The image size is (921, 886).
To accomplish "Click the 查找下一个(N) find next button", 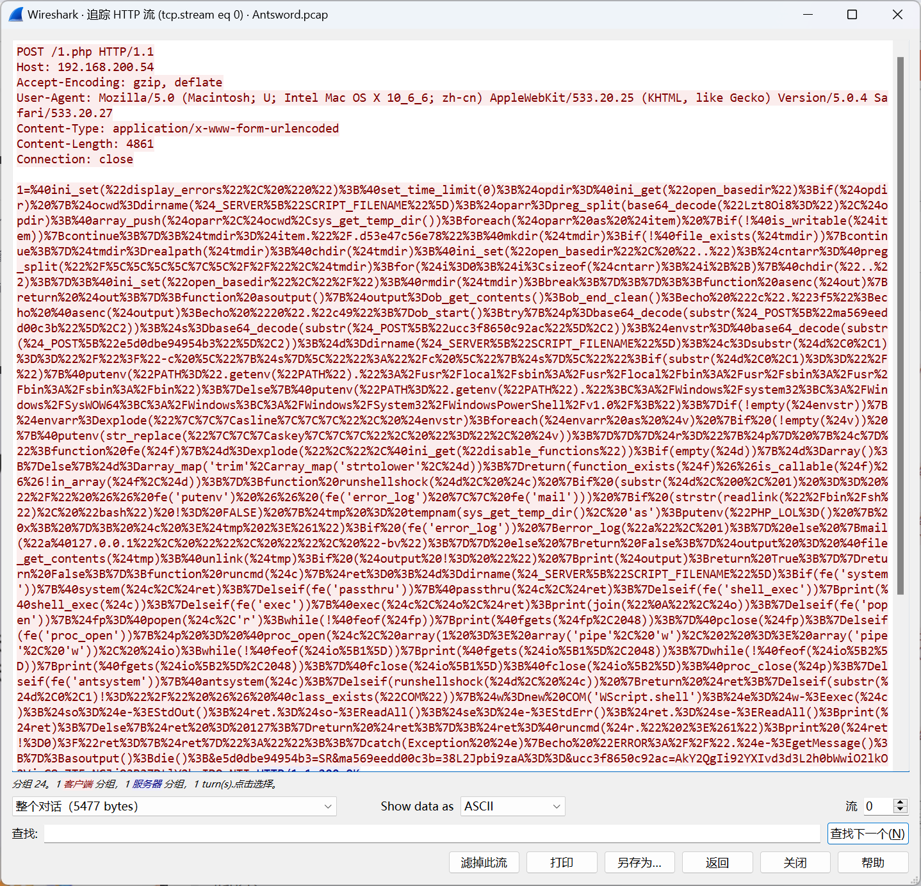I will pos(868,834).
